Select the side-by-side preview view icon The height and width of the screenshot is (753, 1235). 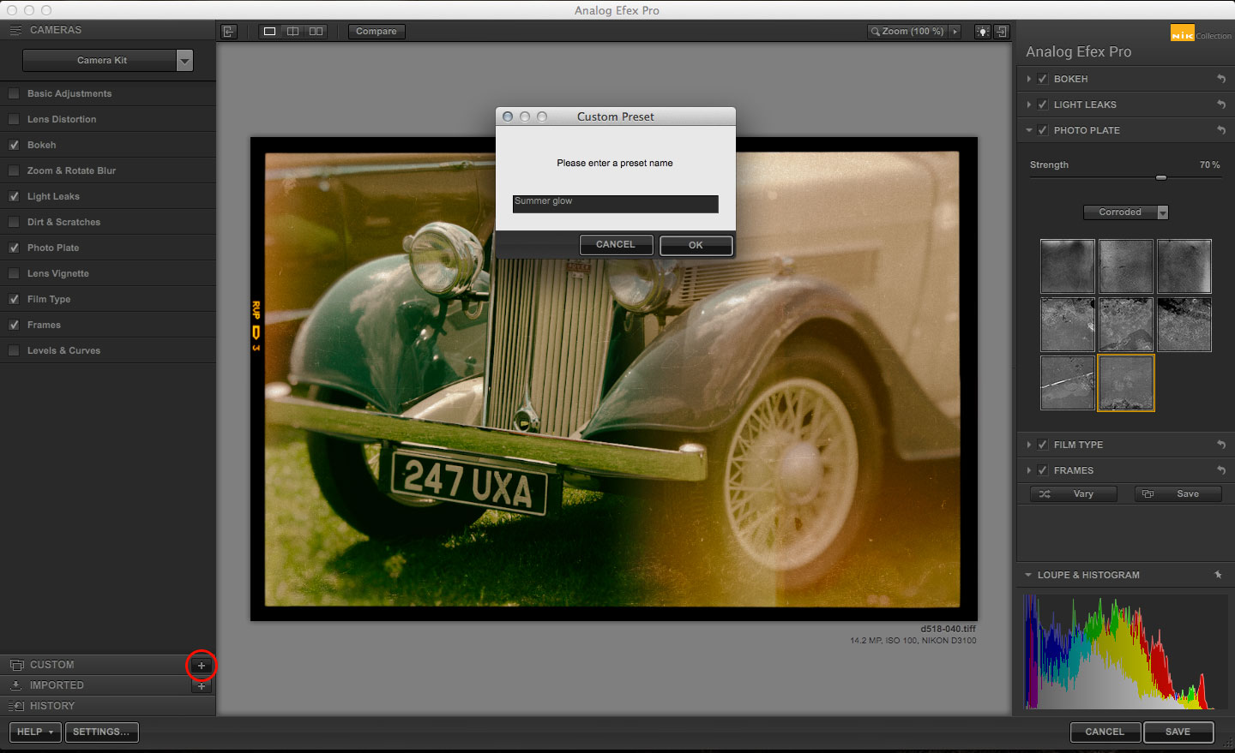[x=316, y=32]
